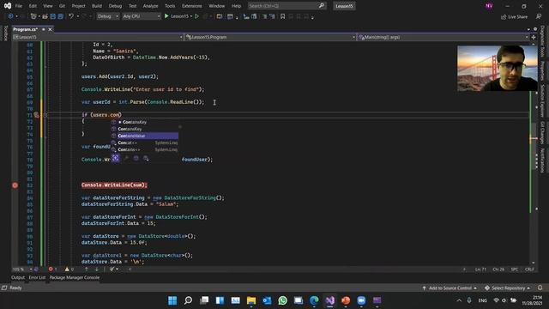Click the IntelliSense filter icon at popup bottom-left

pyautogui.click(x=115, y=158)
